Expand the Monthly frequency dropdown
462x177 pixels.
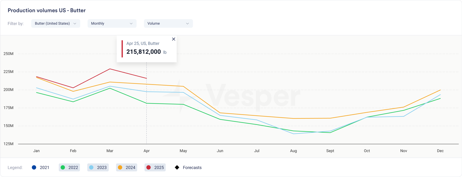tap(112, 24)
